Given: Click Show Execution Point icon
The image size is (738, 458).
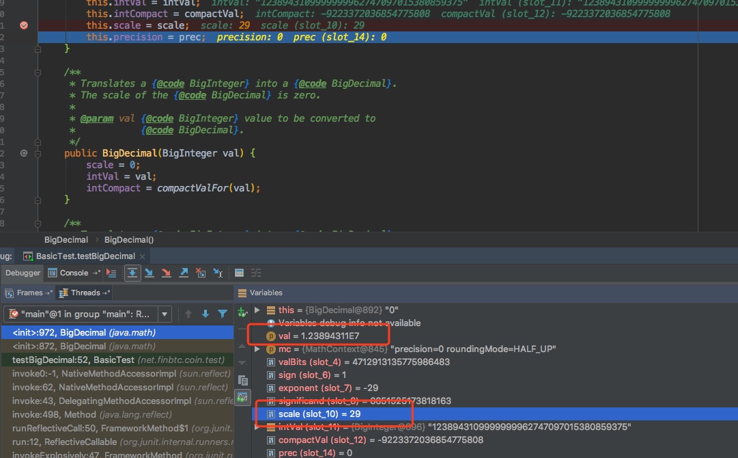Looking at the screenshot, I should pyautogui.click(x=111, y=273).
